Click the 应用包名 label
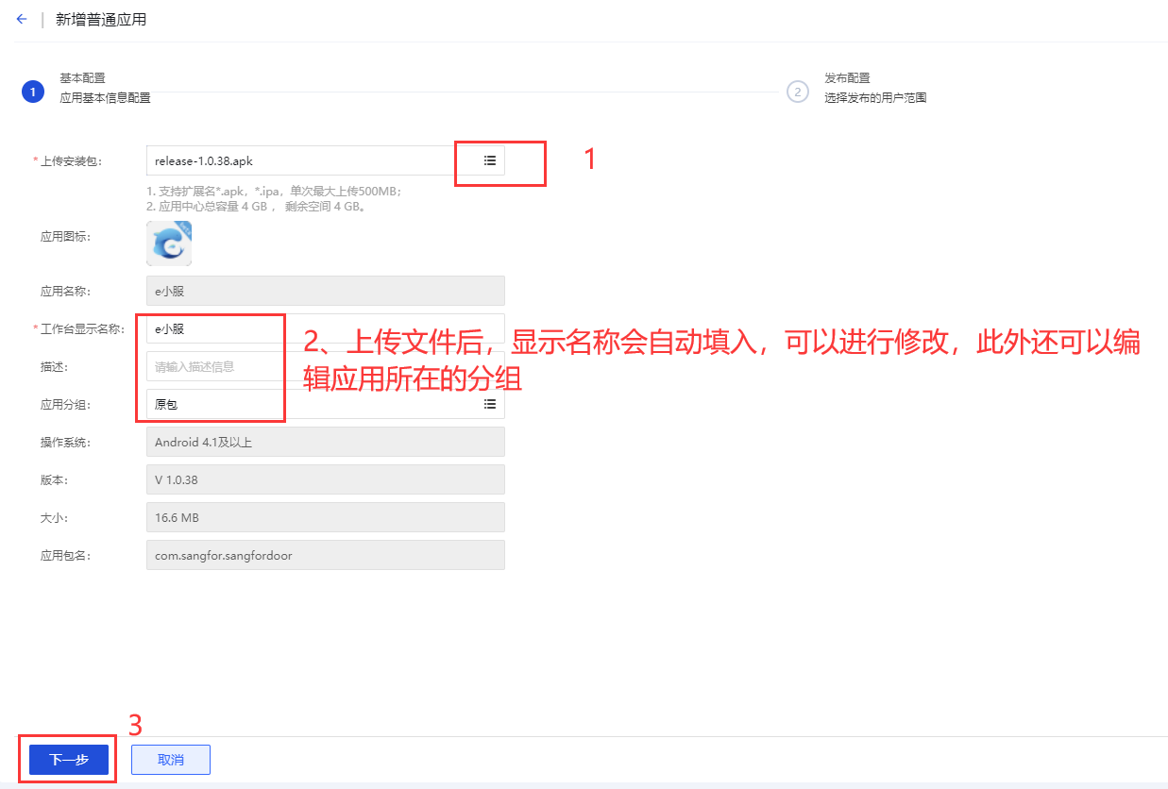 [65, 556]
